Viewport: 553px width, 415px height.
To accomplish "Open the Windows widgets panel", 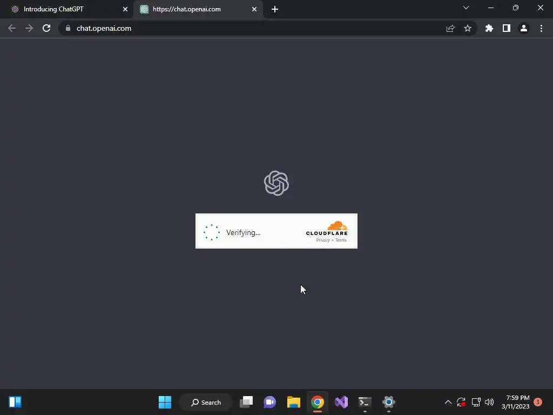I will 15,402.
